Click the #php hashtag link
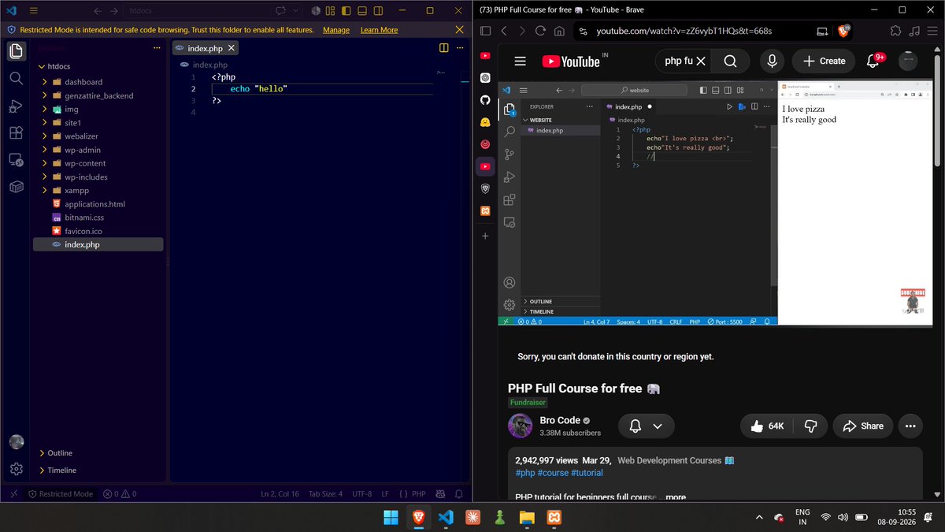The width and height of the screenshot is (945, 532). (525, 473)
